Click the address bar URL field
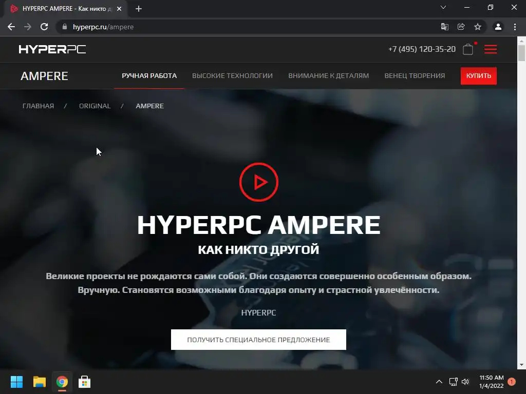This screenshot has height=394, width=526. click(248, 27)
